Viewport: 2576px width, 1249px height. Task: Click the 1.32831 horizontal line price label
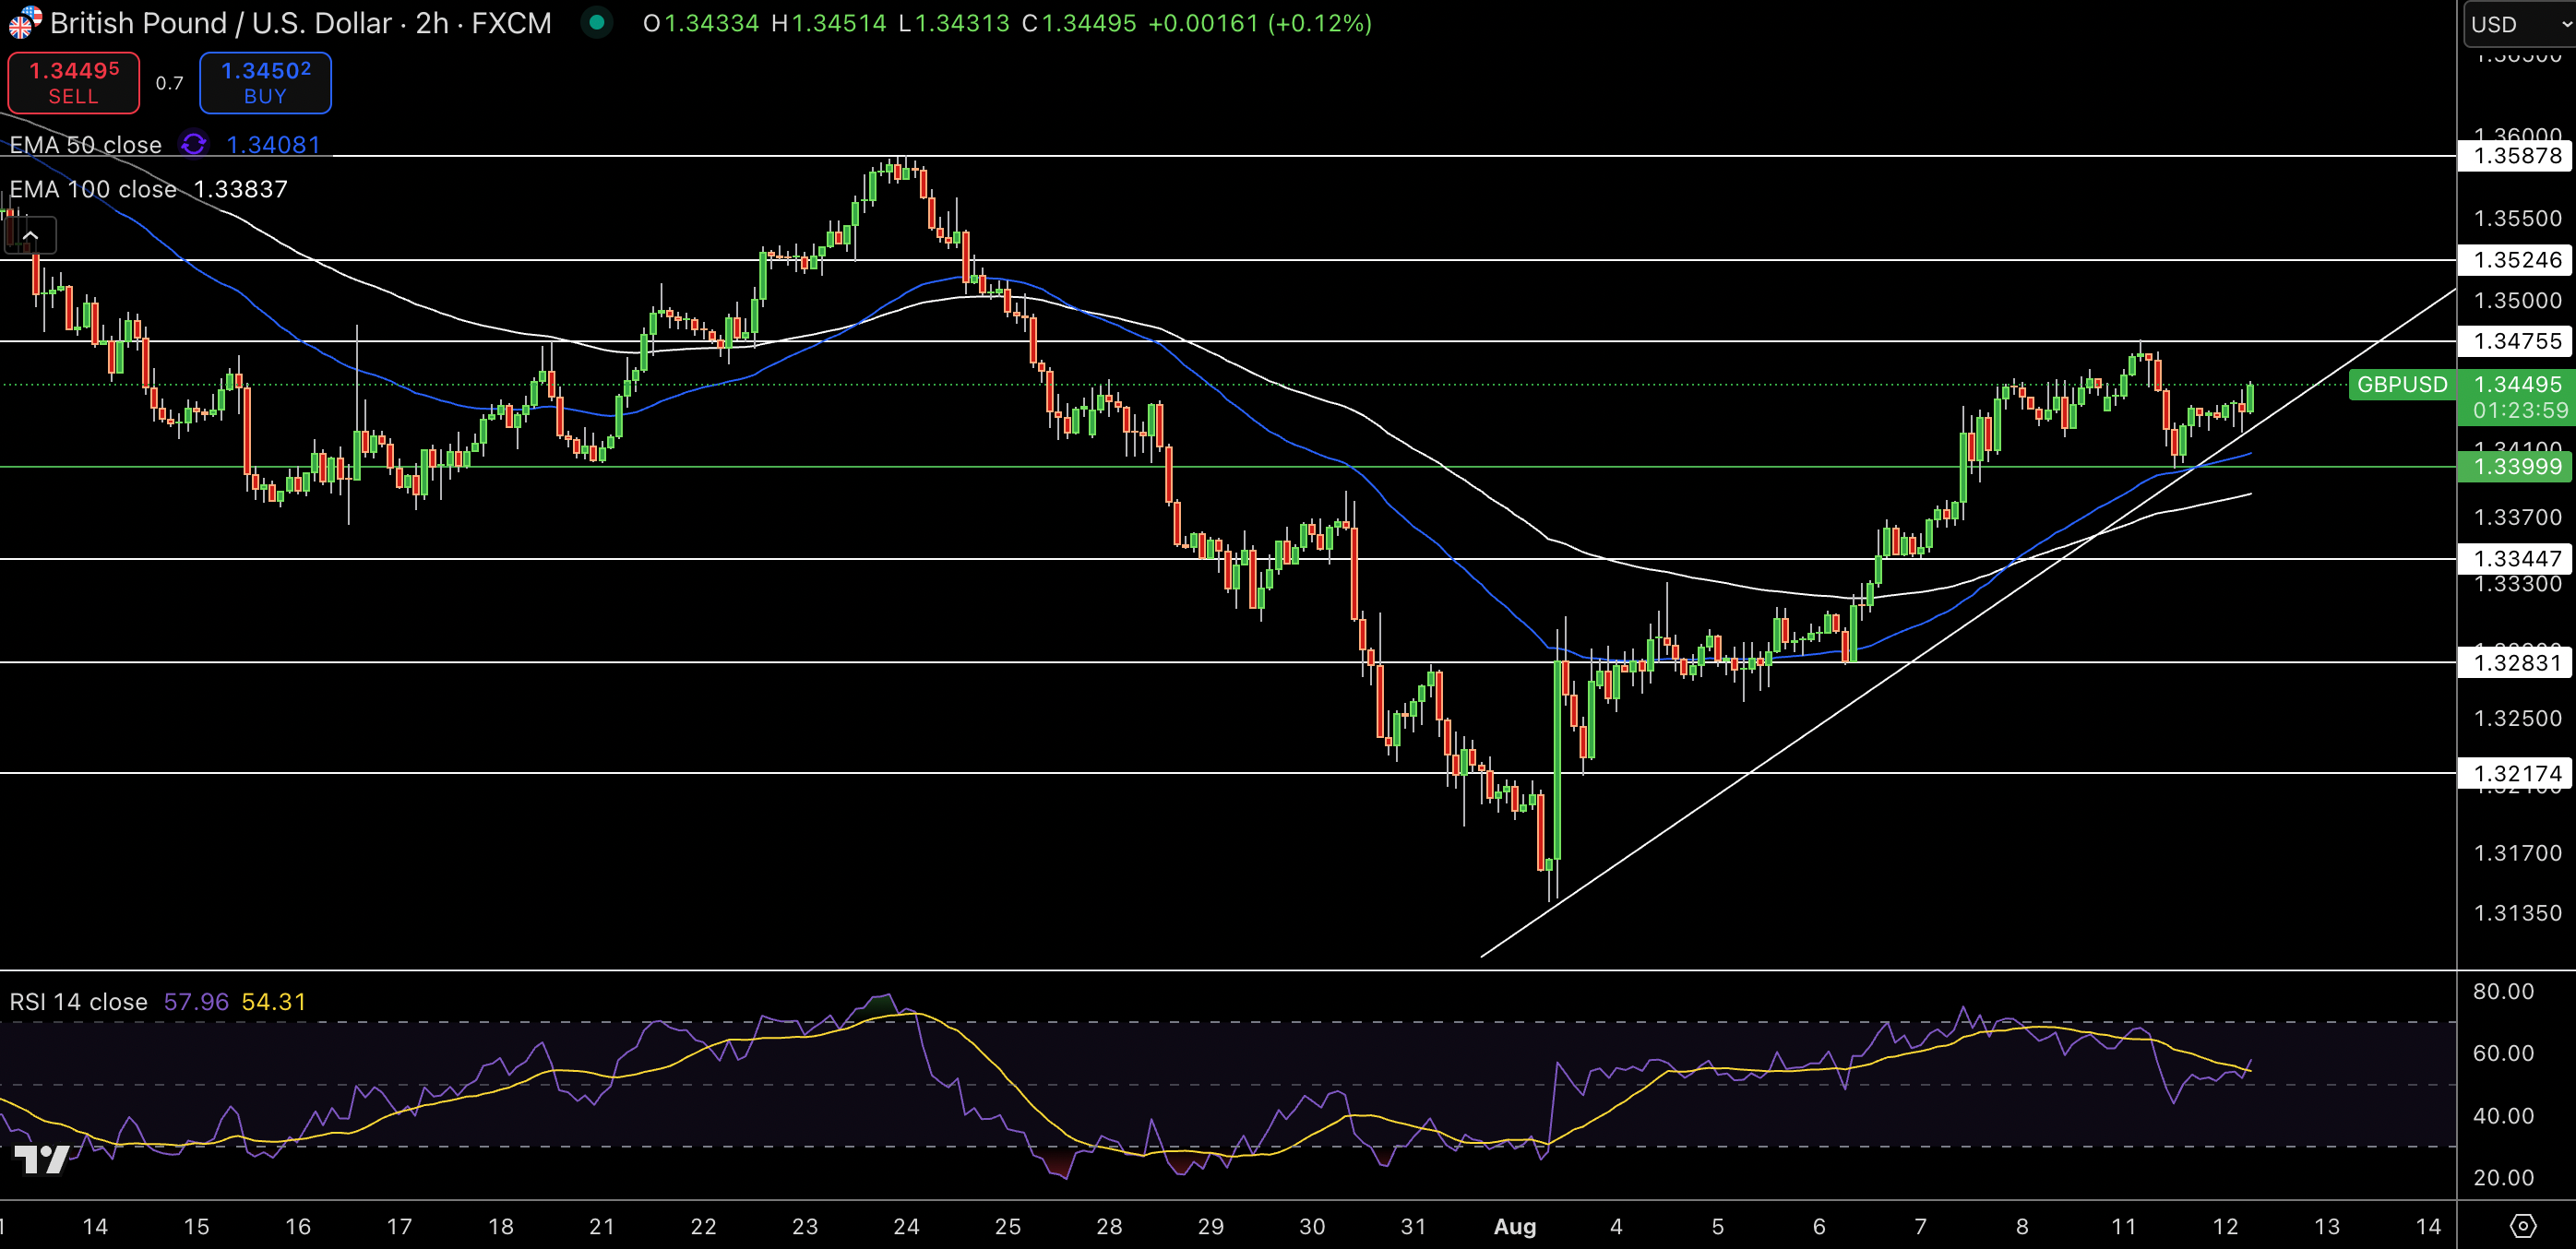tap(2517, 662)
